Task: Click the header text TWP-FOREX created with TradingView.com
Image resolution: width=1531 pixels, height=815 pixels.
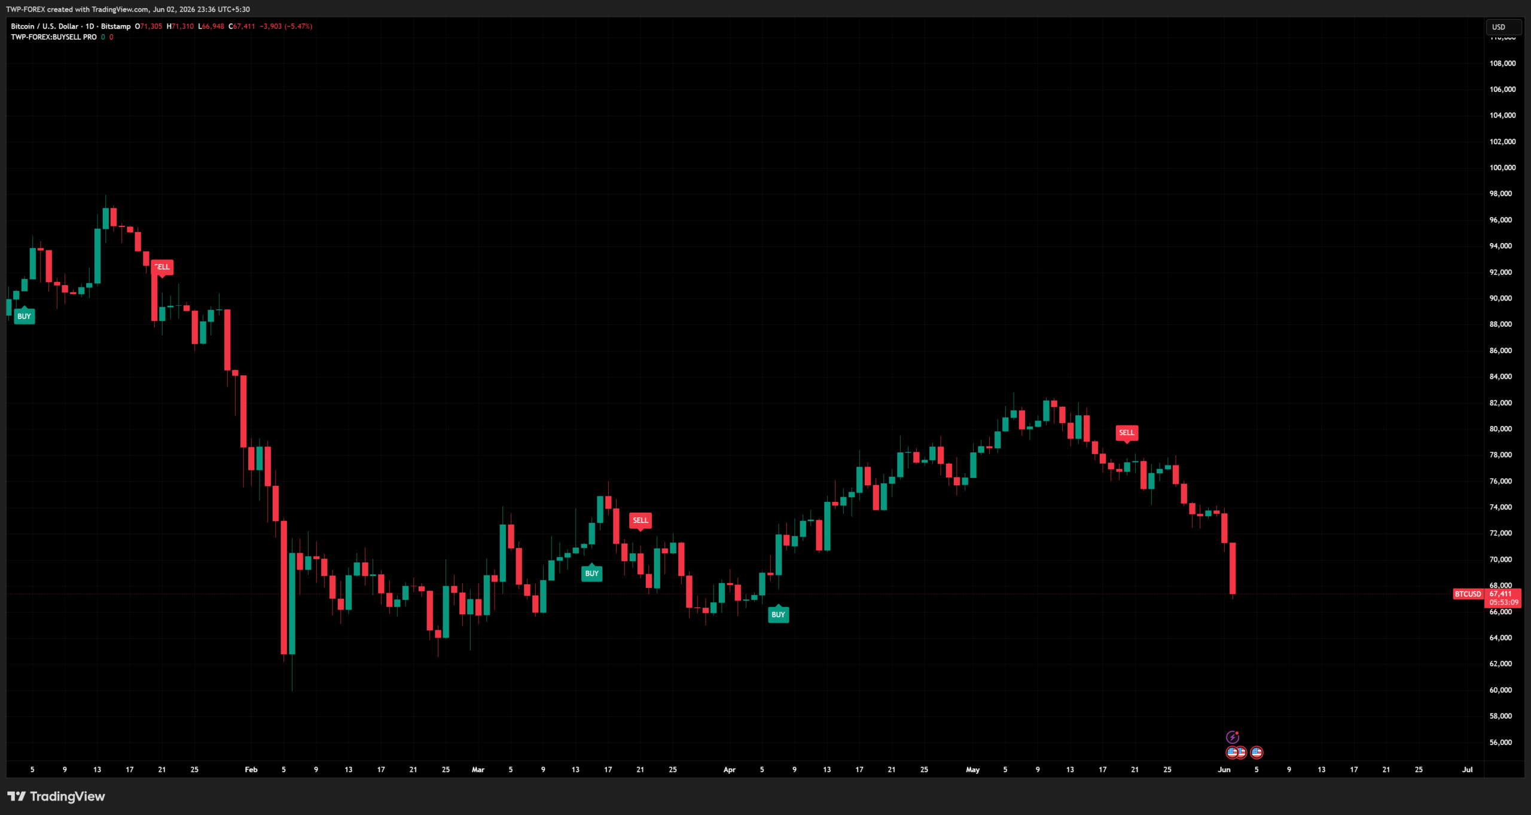Action: 78,10
